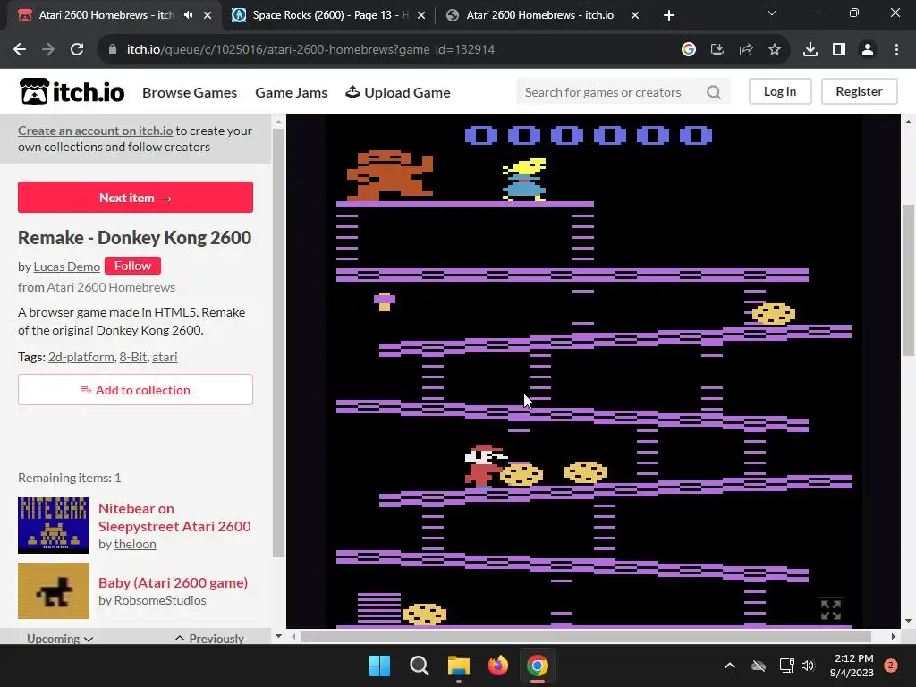Click the search magnifier icon
Viewport: 916px width, 687px height.
[x=714, y=92]
